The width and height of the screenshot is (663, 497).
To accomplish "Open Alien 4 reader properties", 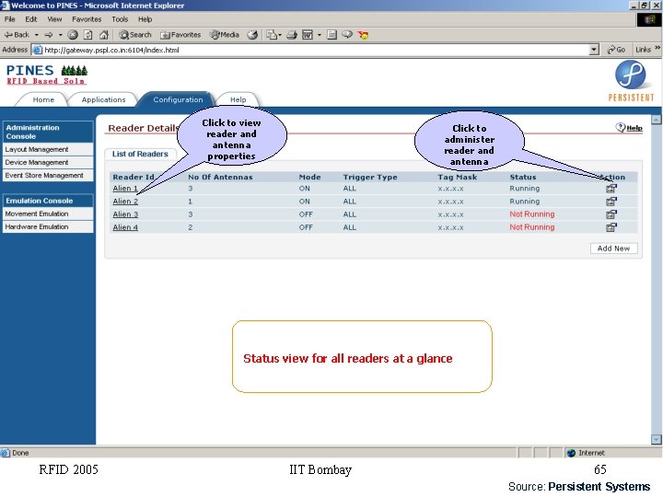I will [125, 227].
